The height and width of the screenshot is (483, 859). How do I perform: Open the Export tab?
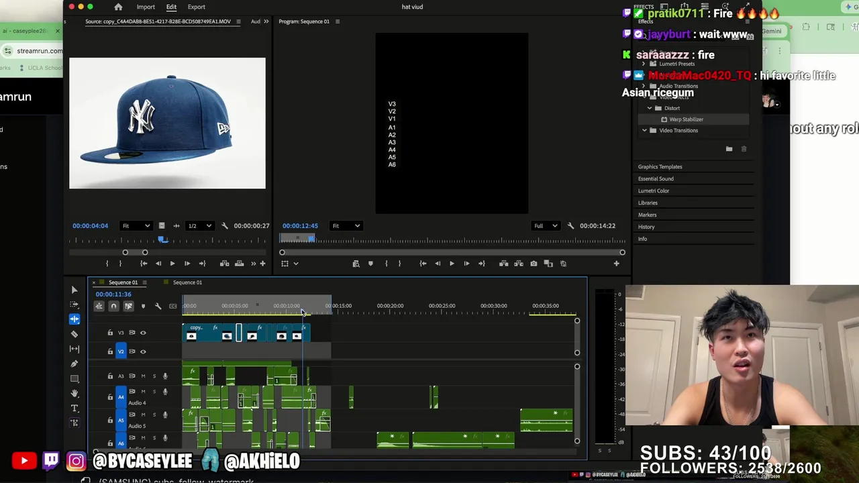click(x=197, y=7)
